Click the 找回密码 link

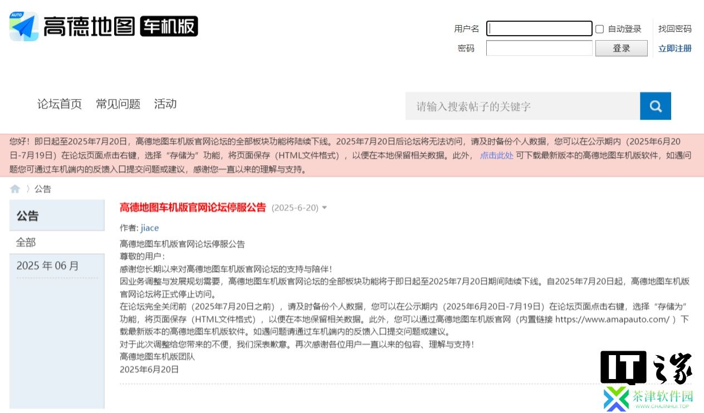(675, 29)
